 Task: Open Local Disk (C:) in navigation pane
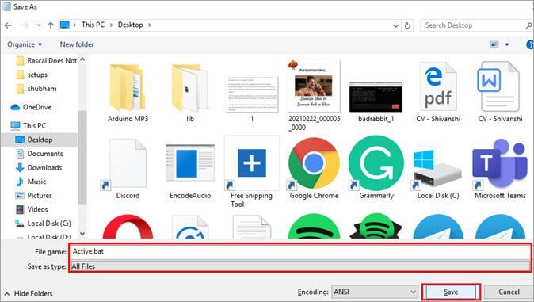coord(43,224)
